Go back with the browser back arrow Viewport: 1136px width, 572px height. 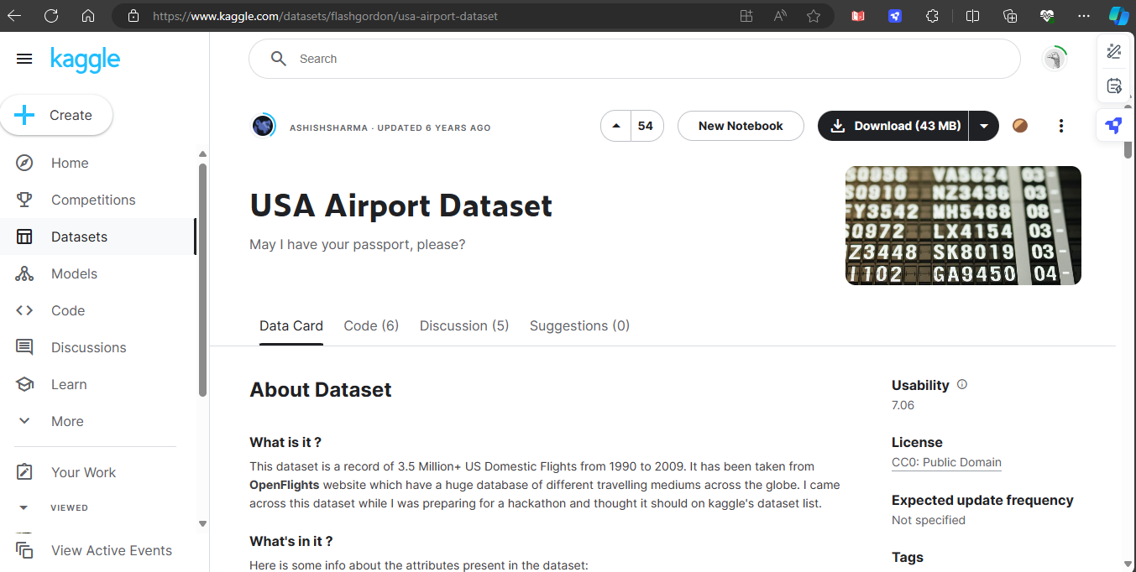(x=14, y=16)
